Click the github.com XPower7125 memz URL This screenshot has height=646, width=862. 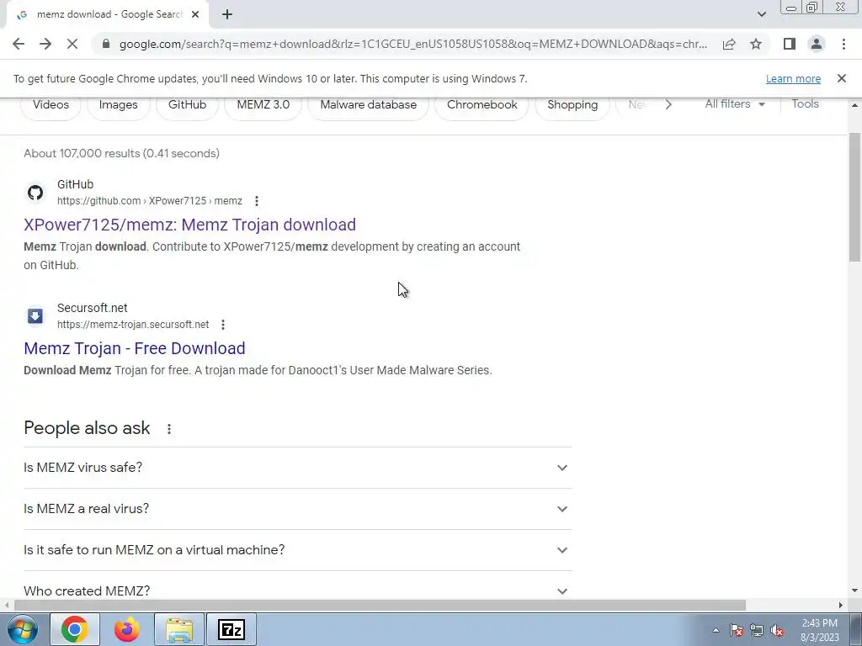150,201
